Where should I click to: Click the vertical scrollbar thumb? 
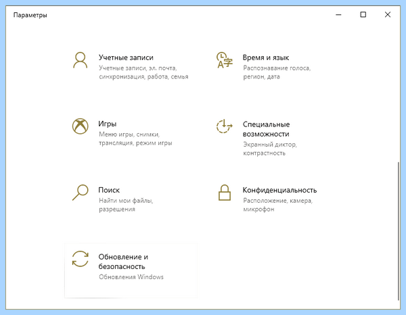pos(399,231)
